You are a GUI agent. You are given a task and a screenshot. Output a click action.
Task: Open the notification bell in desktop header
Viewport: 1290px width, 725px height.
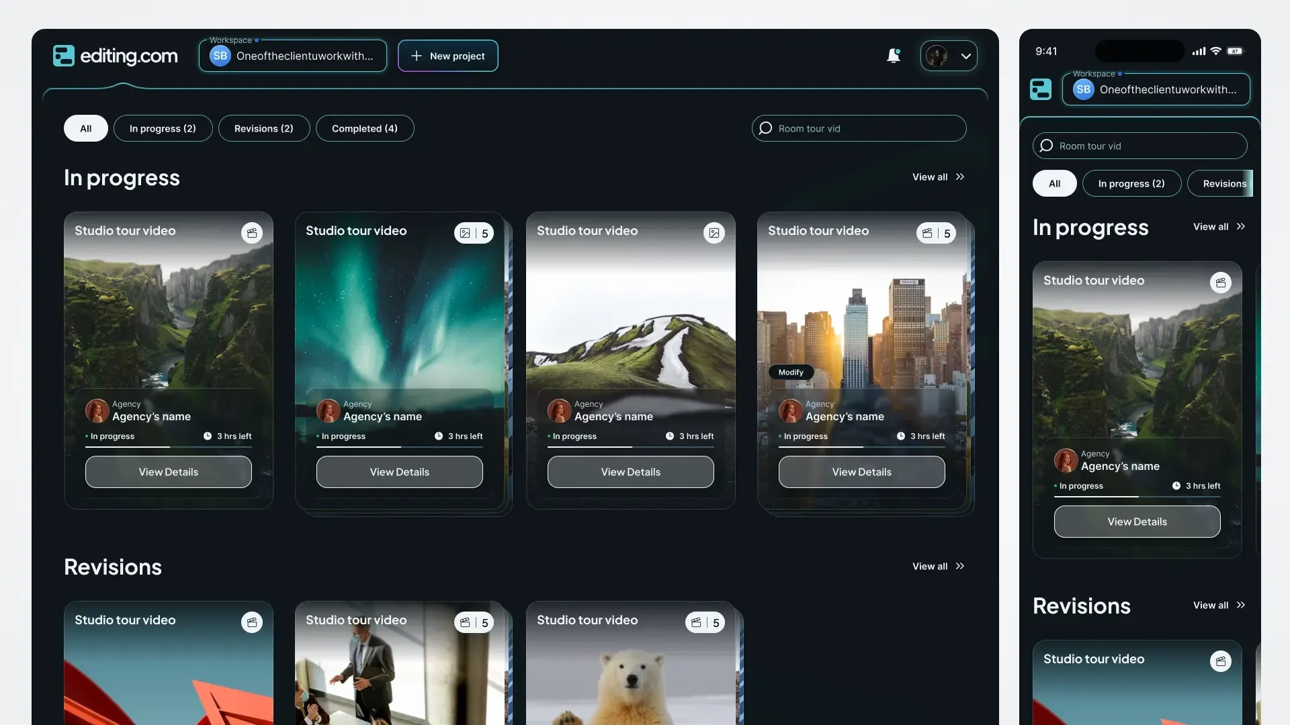click(x=894, y=56)
